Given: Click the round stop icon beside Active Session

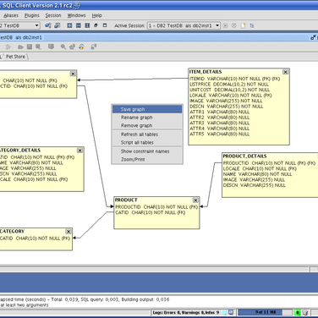Looking at the screenshot, I should (x=234, y=25).
